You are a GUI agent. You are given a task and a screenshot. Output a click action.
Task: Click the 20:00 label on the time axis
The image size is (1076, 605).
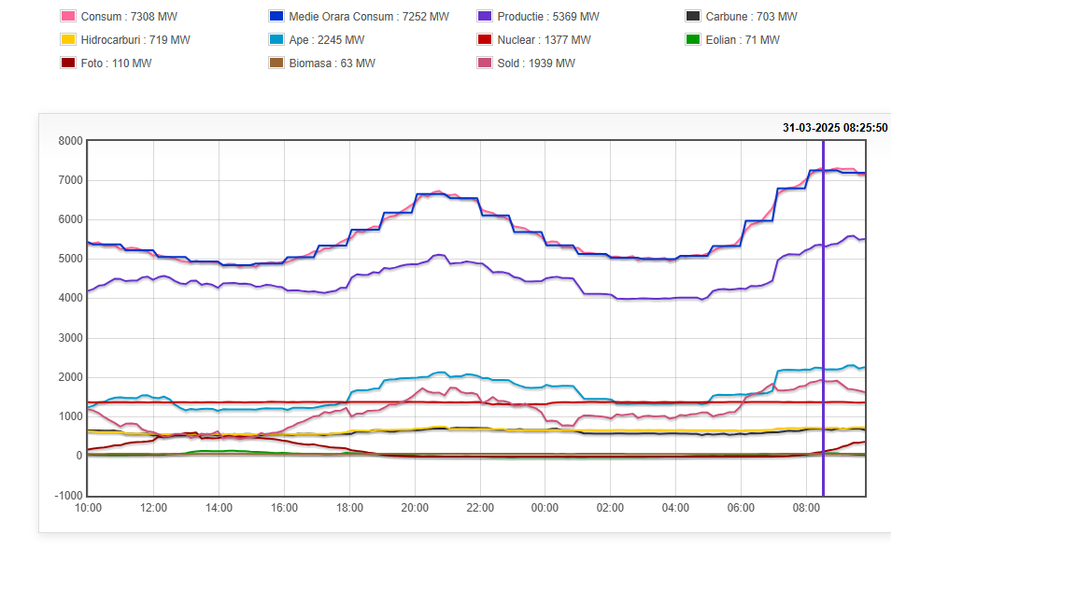[415, 508]
